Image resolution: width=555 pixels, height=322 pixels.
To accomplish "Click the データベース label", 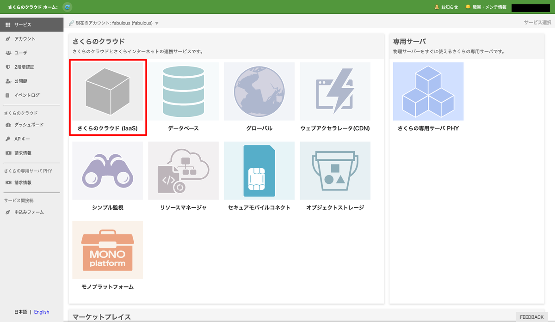I will (x=184, y=128).
